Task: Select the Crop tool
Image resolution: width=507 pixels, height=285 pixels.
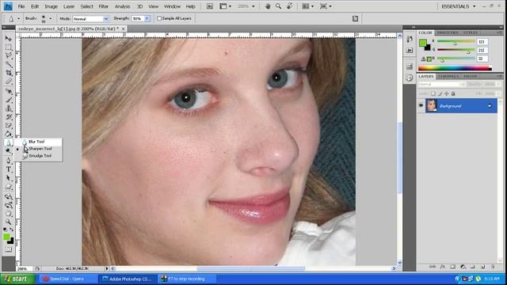Action: 9,74
